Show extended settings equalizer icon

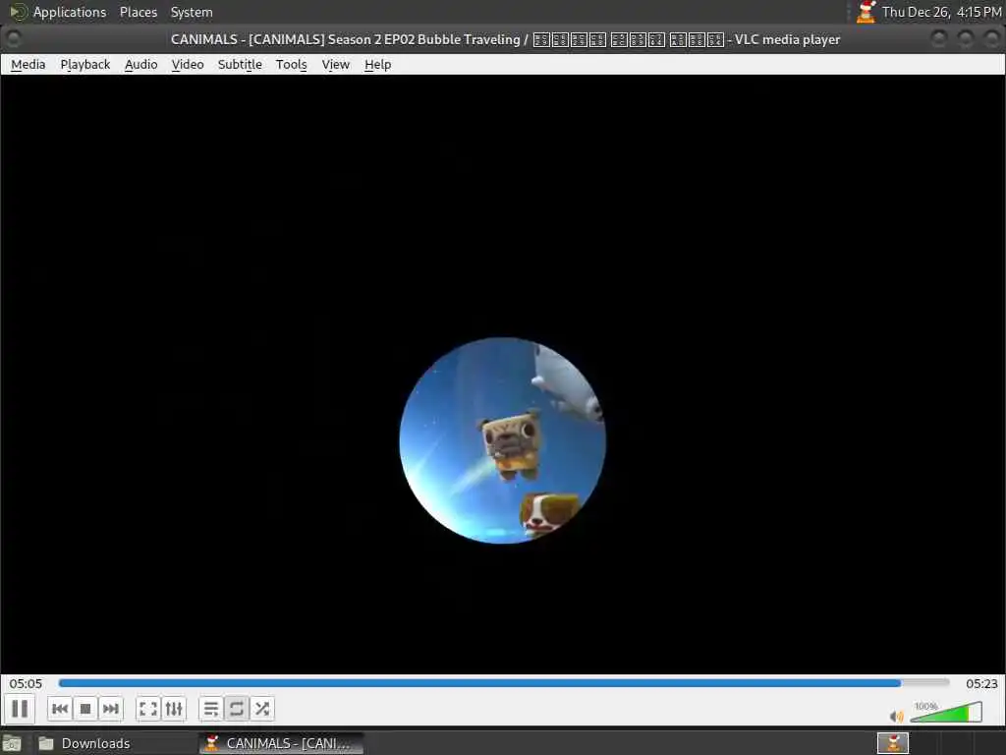tap(174, 709)
